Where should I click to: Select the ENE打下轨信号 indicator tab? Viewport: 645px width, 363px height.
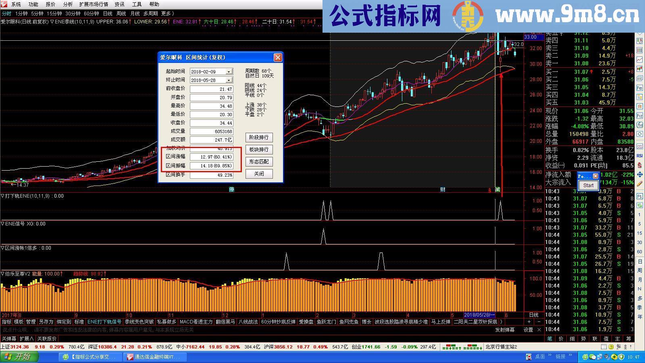(x=104, y=322)
